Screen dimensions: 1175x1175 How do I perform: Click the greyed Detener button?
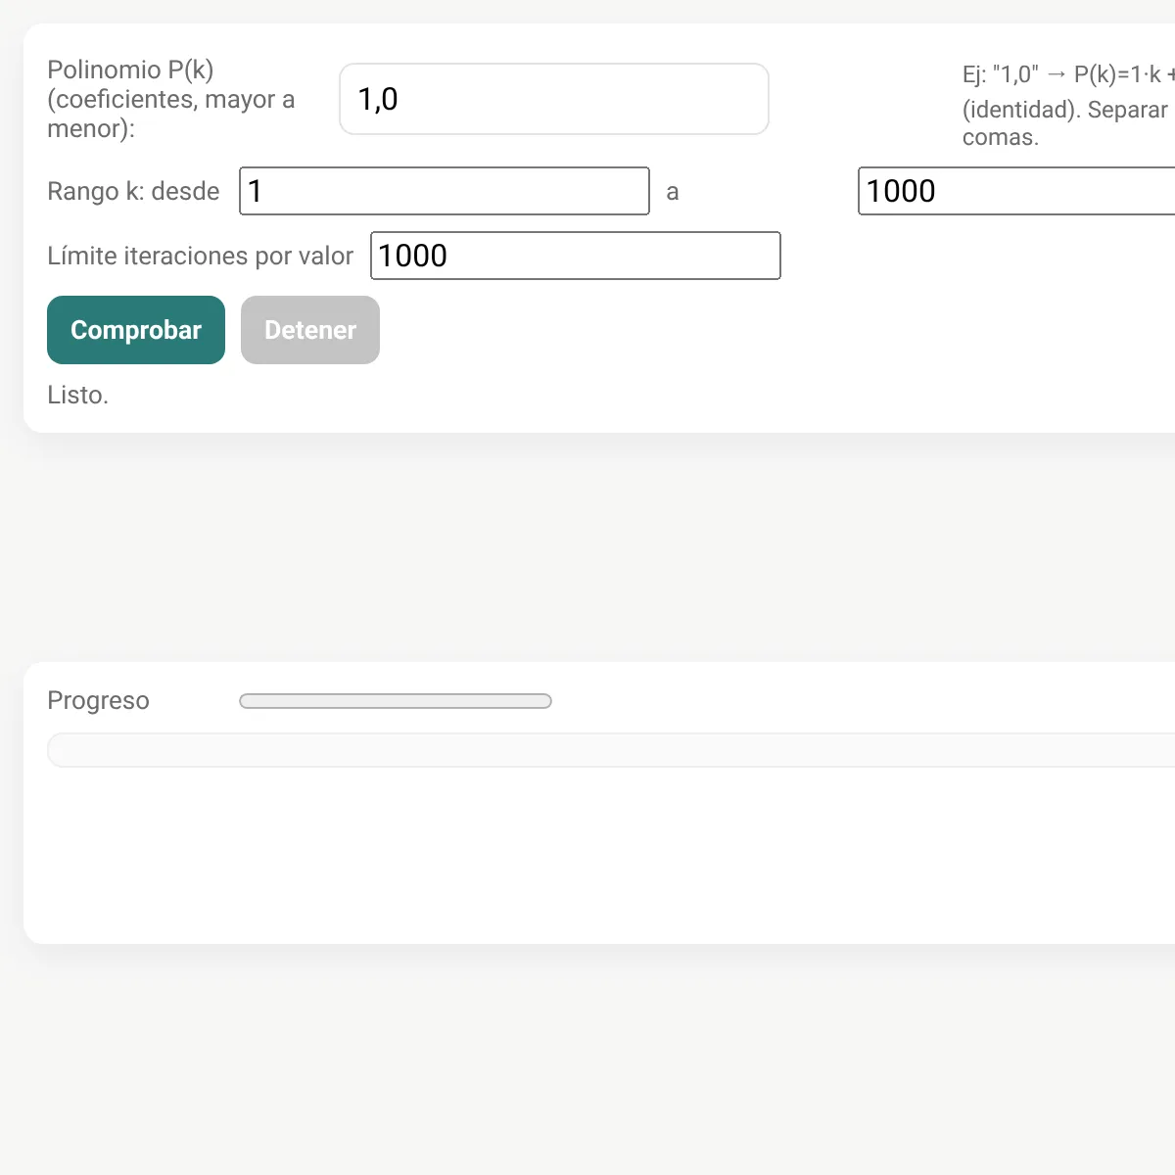pyautogui.click(x=310, y=330)
